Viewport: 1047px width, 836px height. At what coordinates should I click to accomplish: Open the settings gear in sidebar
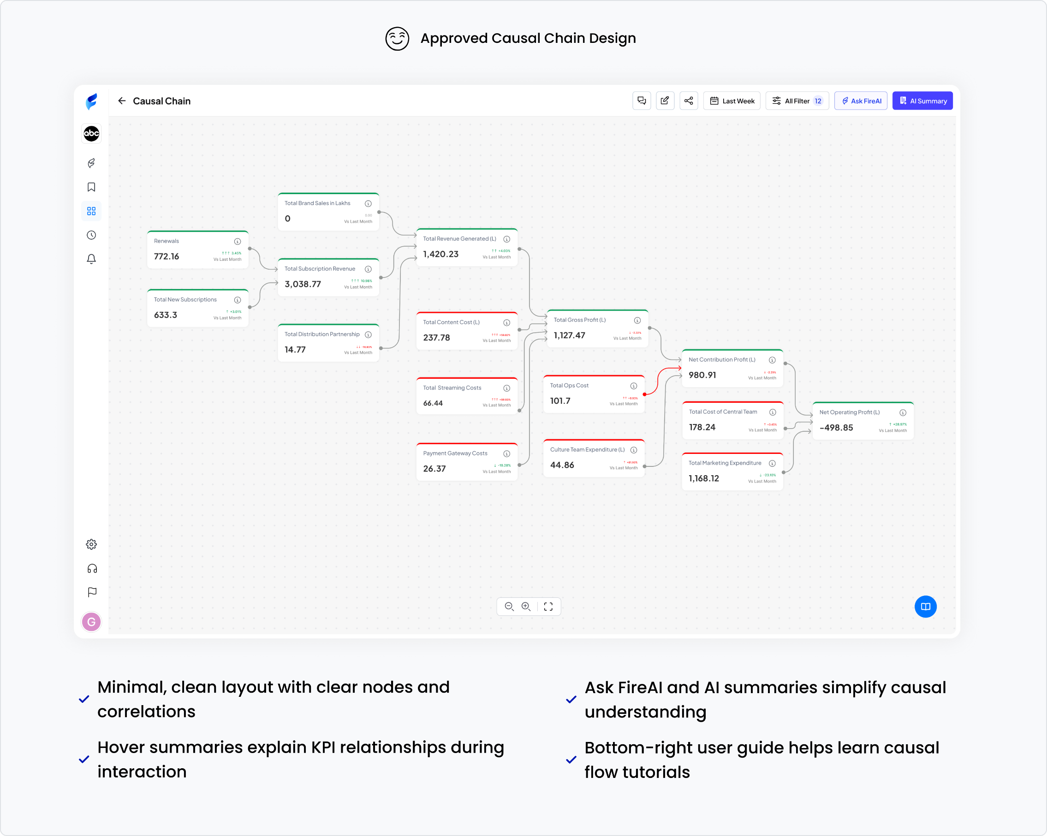point(91,544)
